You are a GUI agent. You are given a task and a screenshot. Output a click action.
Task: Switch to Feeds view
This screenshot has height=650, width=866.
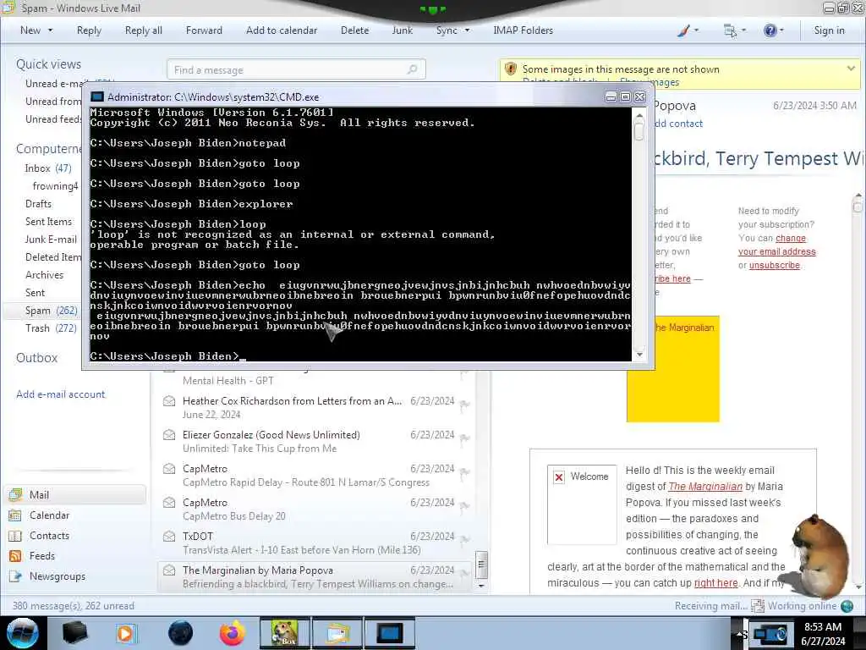[x=42, y=556]
